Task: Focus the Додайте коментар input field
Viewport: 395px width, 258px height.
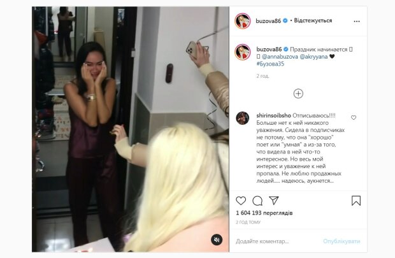Action: click(277, 241)
